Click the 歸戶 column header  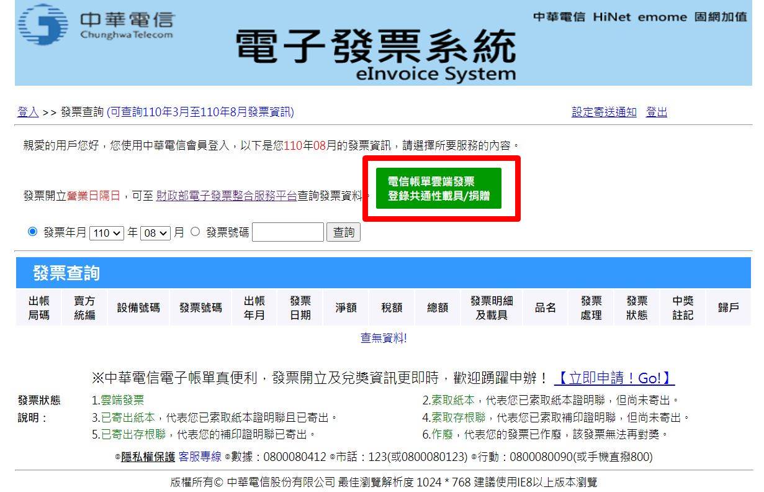click(x=729, y=307)
